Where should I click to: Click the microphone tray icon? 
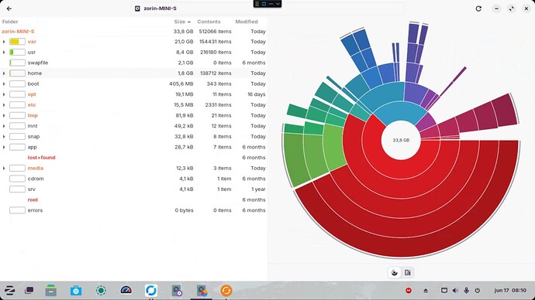467,291
